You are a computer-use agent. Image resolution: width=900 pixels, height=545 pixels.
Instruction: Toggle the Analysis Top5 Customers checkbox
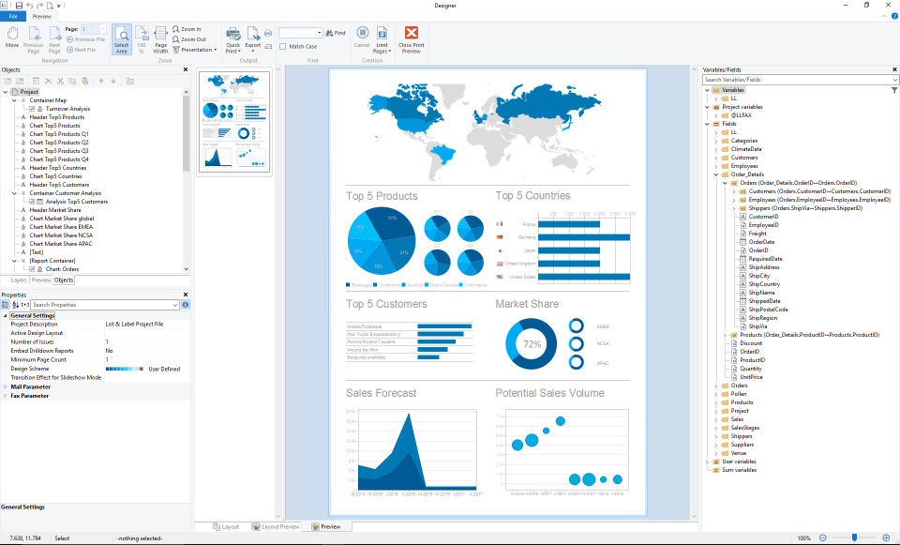[x=32, y=202]
